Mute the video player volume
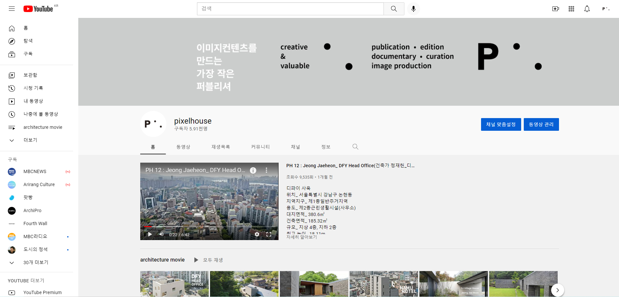 tap(161, 234)
